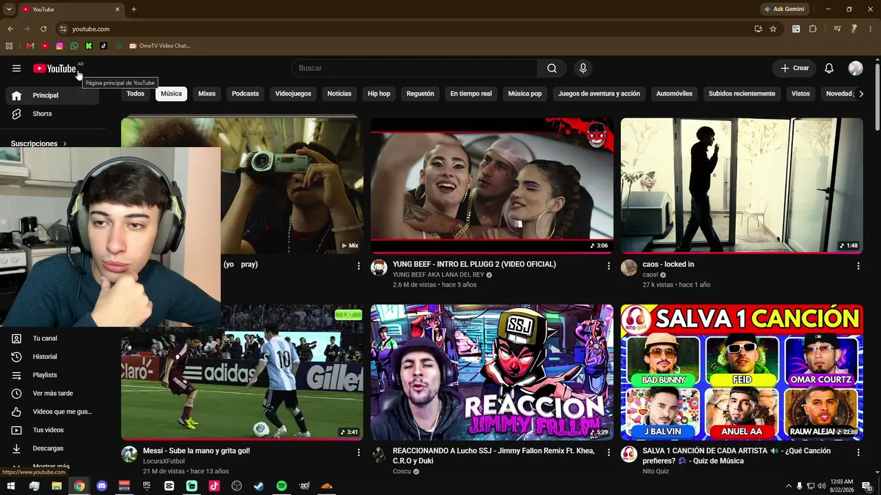The height and width of the screenshot is (495, 881).
Task: Click the Ask Gemini button
Action: click(784, 9)
